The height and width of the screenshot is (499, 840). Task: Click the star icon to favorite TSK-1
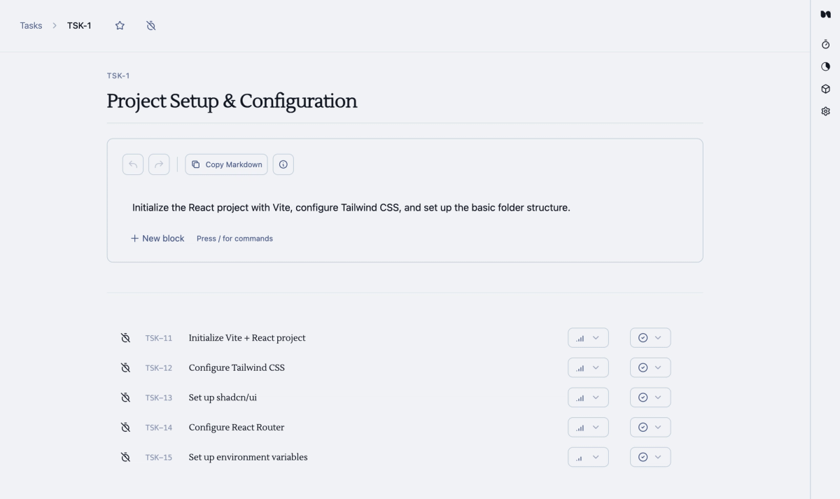120,26
